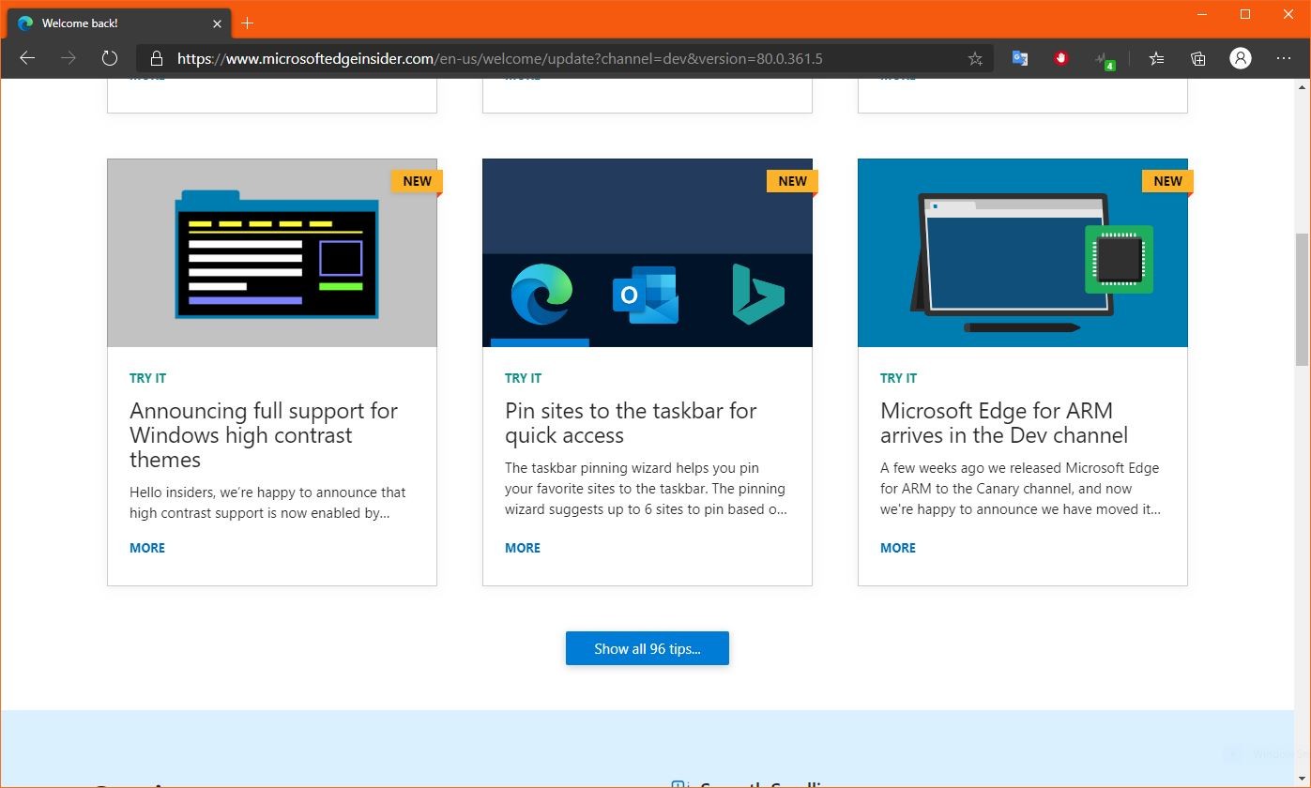
Task: Add this page to favorites star
Action: (x=975, y=58)
